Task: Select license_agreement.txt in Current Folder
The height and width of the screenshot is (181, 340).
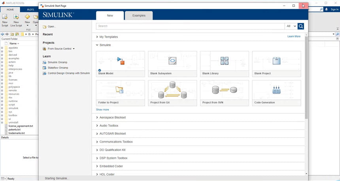Action: (x=21, y=126)
